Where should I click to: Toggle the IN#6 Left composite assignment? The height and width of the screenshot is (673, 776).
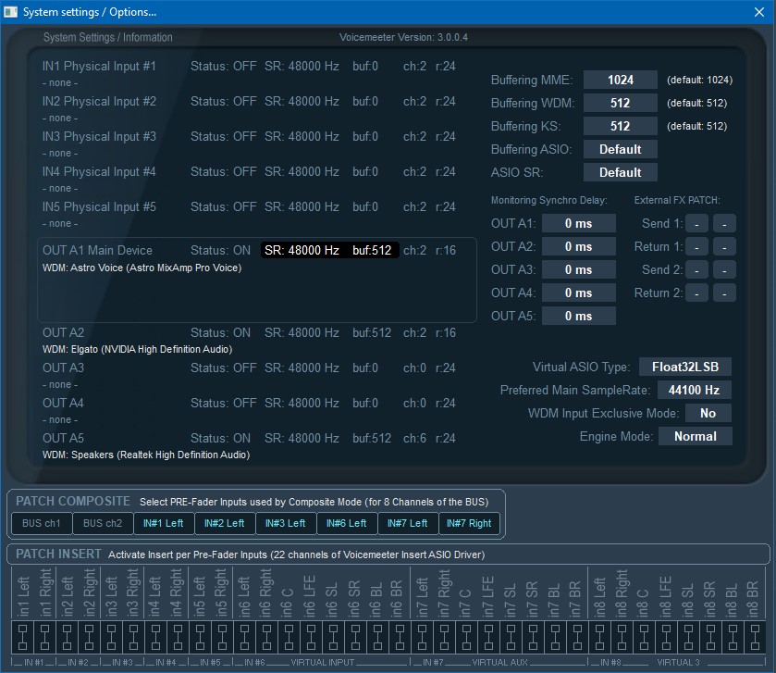tap(347, 523)
